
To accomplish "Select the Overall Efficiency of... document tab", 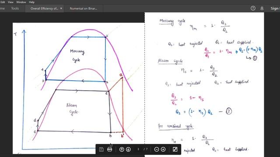I will (44, 8).
